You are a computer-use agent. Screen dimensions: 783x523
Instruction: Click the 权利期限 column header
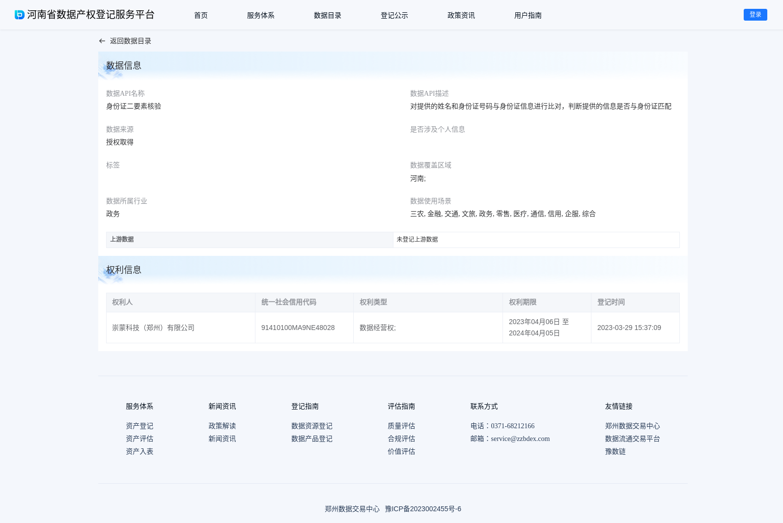(547, 303)
